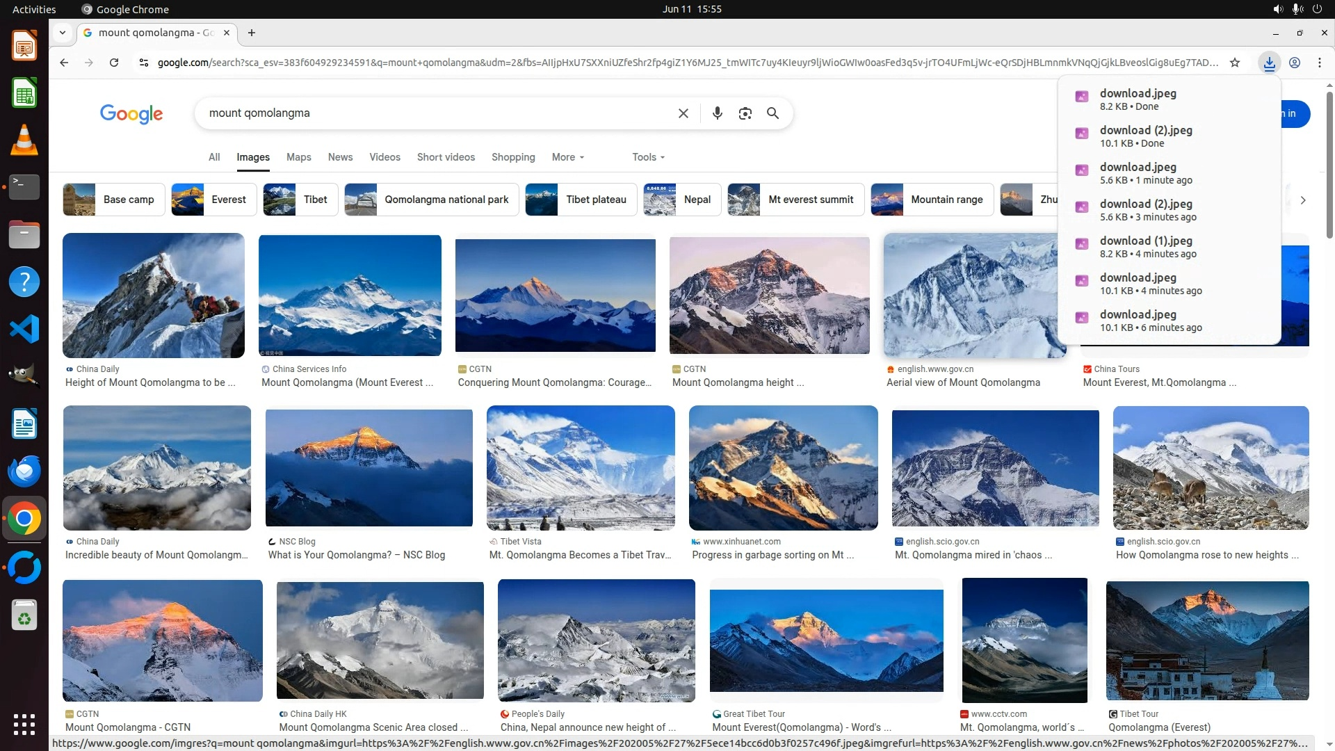This screenshot has width=1335, height=751.
Task: Open Chrome downloads toolbar icon
Action: (x=1269, y=63)
